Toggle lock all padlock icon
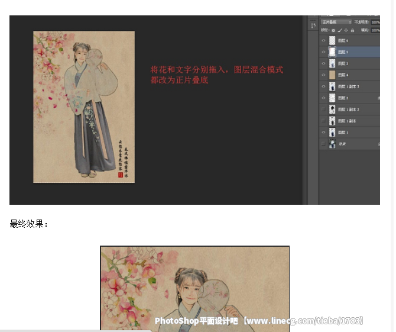This screenshot has width=396, height=332. point(352,30)
